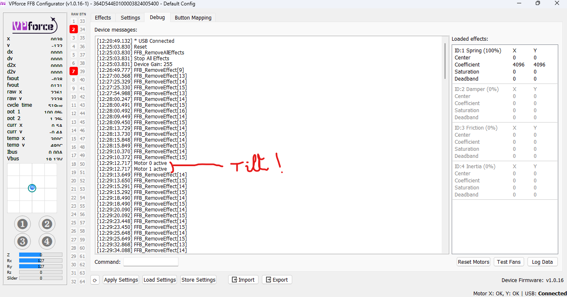This screenshot has height=297, width=567.
Task: Click the 'Loaded effects:' label
Action: point(470,39)
